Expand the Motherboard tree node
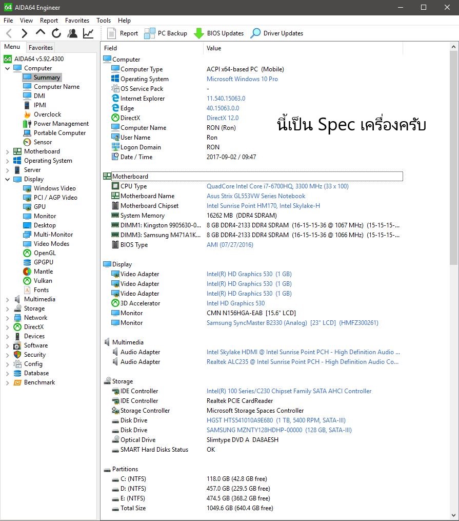Viewport: 459px width, 521px height. click(7, 152)
